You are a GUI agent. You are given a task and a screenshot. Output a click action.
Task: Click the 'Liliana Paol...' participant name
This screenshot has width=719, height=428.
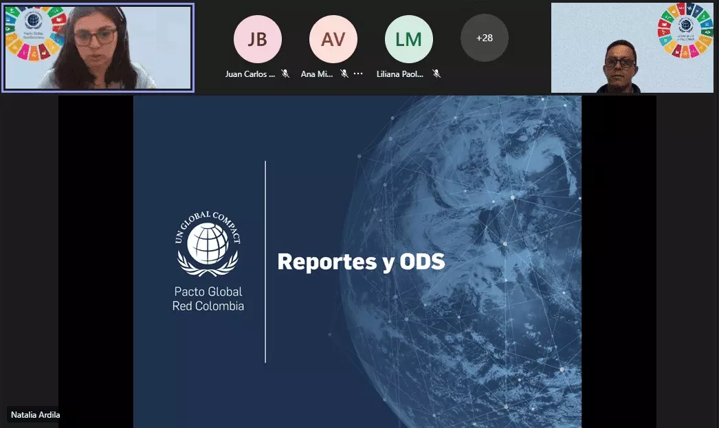pos(400,74)
